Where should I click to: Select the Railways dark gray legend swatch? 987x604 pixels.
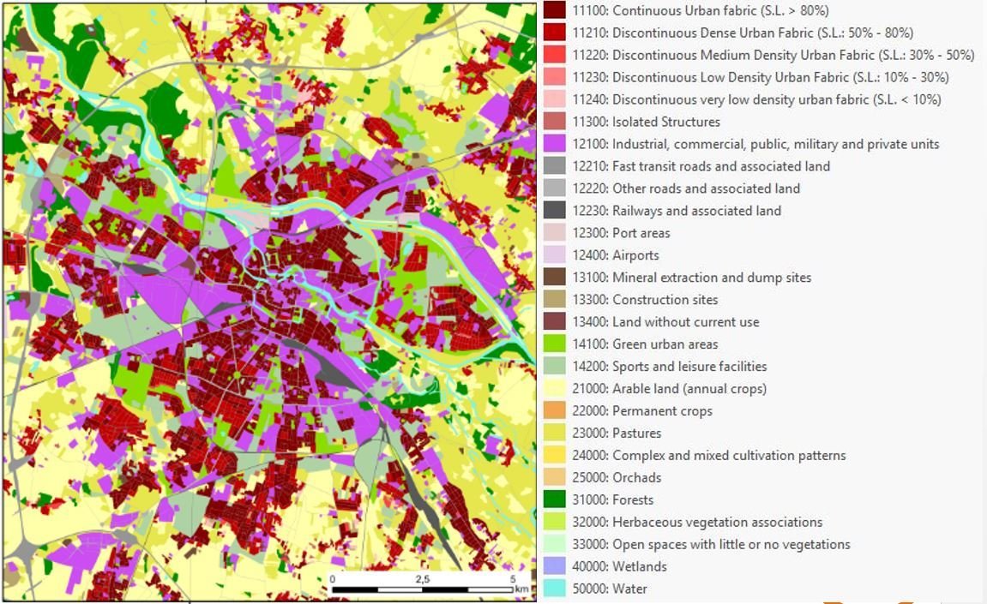pos(554,211)
